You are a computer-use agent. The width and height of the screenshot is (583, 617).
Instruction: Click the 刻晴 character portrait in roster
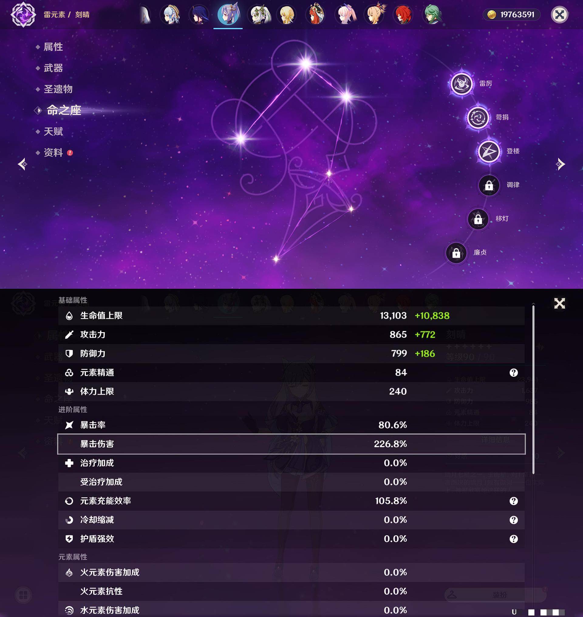pyautogui.click(x=227, y=14)
